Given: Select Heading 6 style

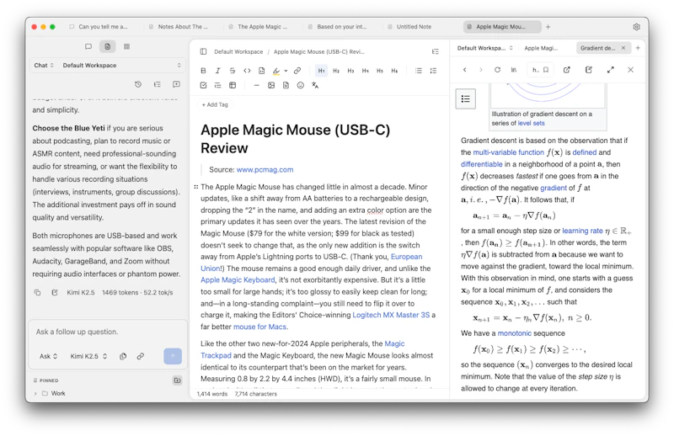Looking at the screenshot, I should 394,71.
